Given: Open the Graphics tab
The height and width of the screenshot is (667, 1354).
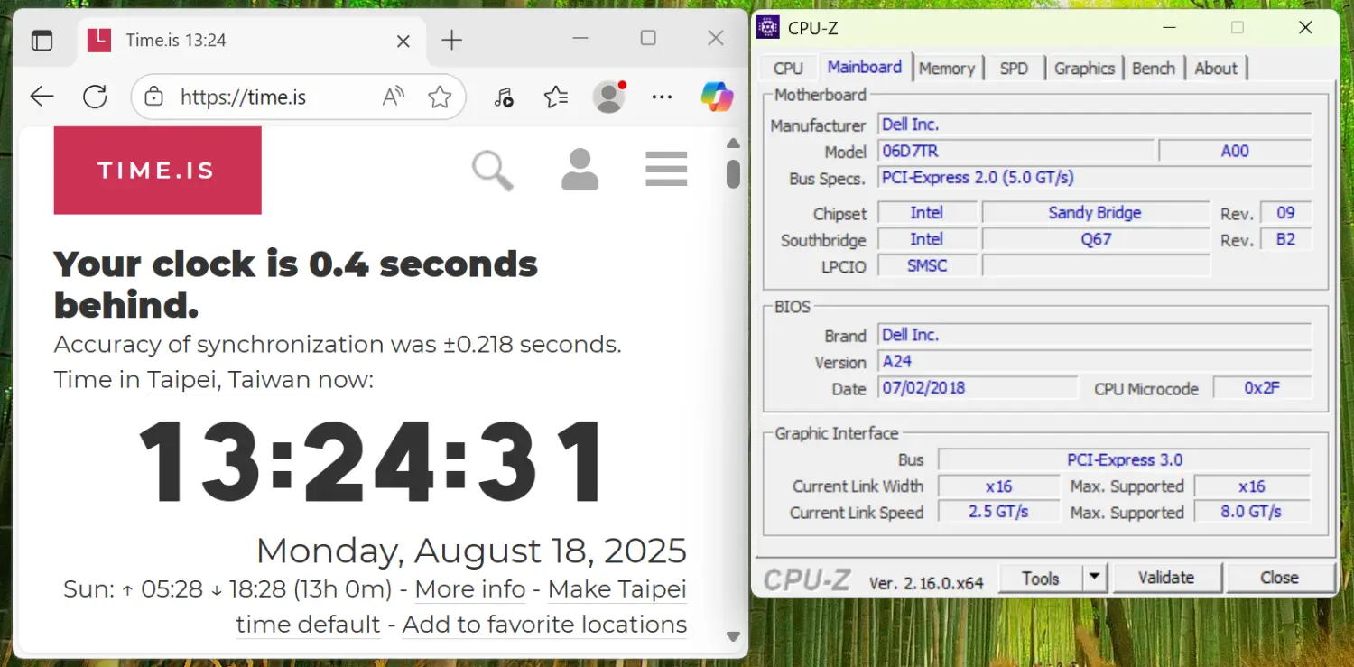Looking at the screenshot, I should (x=1084, y=69).
